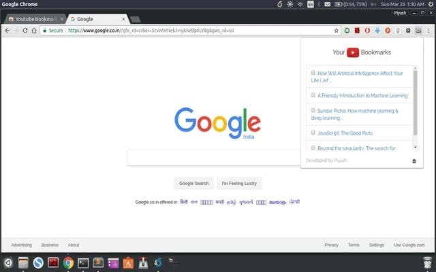Open the Chrome three-dot menu
Screen dimensions: 436x272
429,31
